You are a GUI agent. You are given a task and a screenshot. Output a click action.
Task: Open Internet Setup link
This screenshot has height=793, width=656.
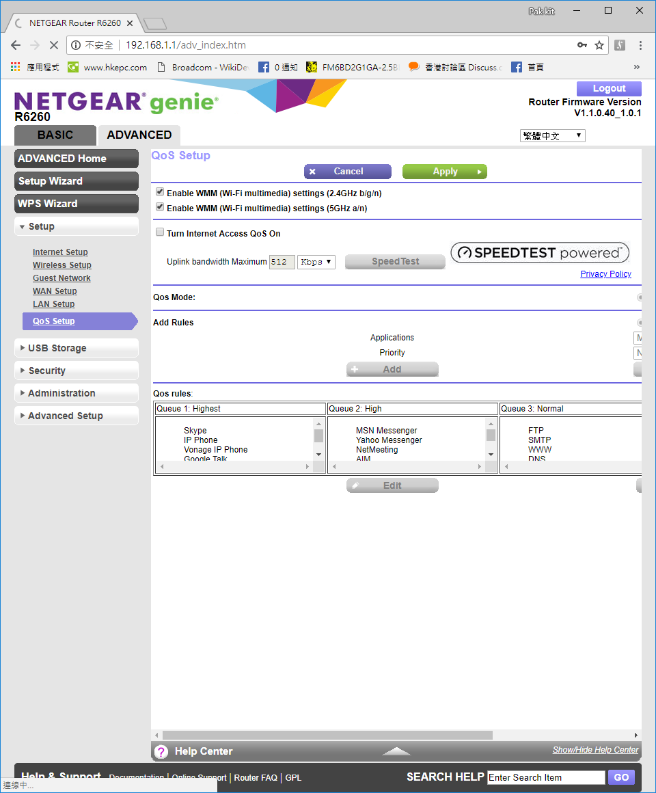pyautogui.click(x=60, y=252)
